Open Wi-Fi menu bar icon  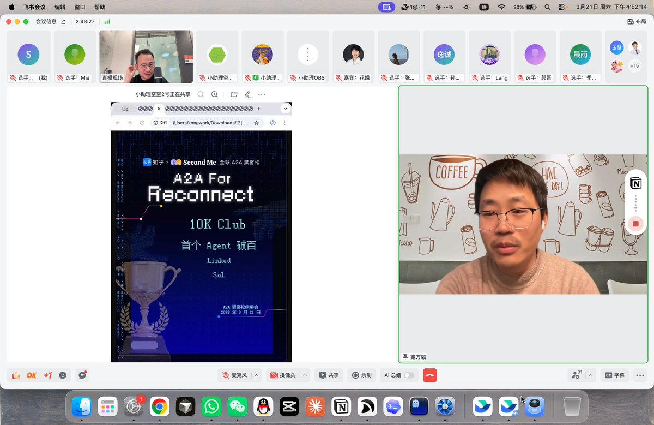coord(501,7)
